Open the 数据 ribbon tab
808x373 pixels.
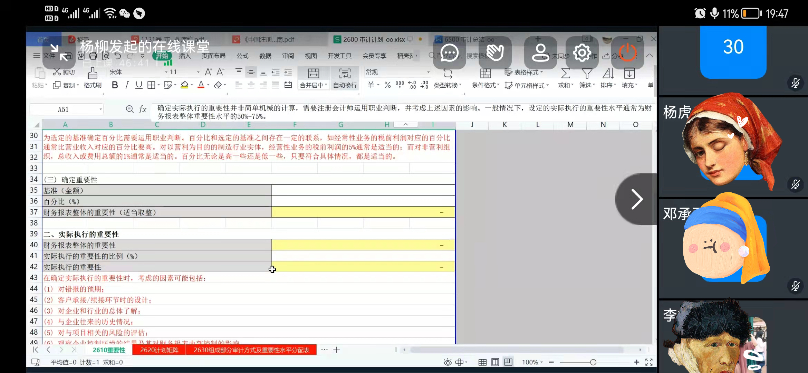point(265,56)
